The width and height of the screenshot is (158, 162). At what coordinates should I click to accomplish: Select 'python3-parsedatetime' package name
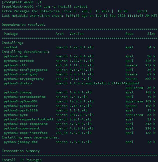coord(25,97)
